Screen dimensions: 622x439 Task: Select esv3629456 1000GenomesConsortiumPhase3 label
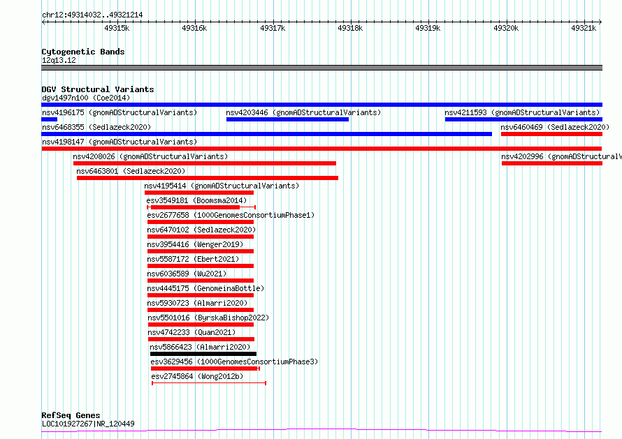tap(234, 362)
